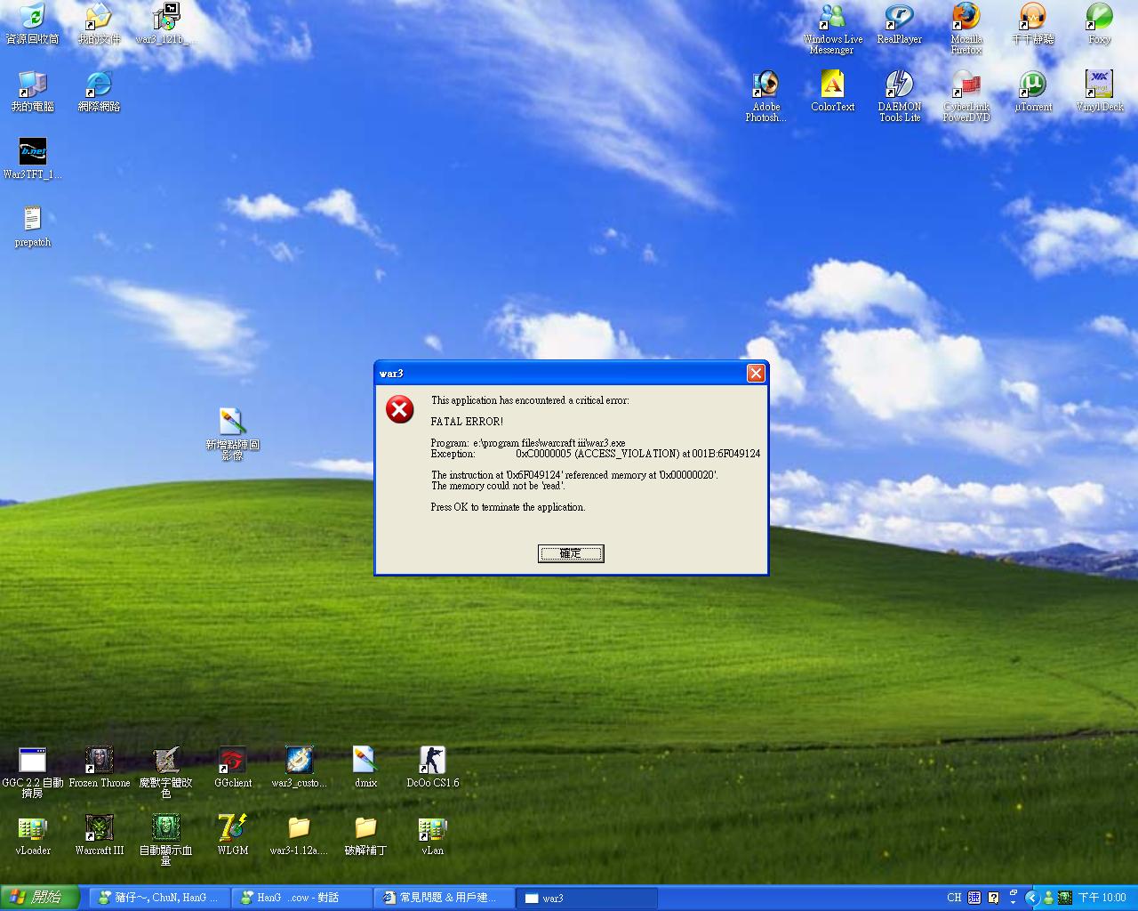Image resolution: width=1138 pixels, height=911 pixels.
Task: Select the prepatch text file icon
Action: [32, 226]
